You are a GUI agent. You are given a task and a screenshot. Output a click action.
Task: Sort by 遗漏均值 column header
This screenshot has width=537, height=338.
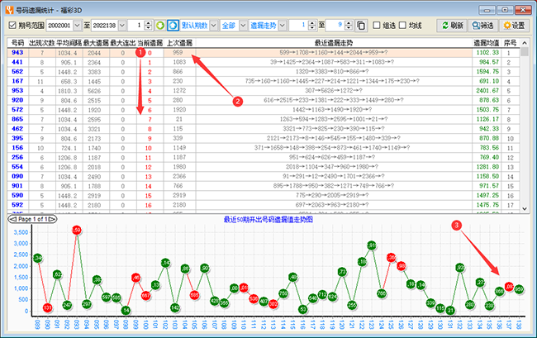tap(486, 41)
